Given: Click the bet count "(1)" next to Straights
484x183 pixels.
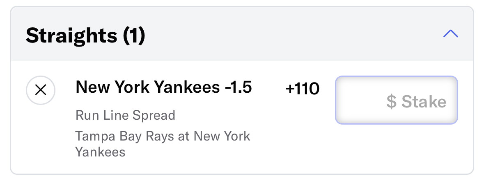Looking at the screenshot, I should click(x=134, y=36).
